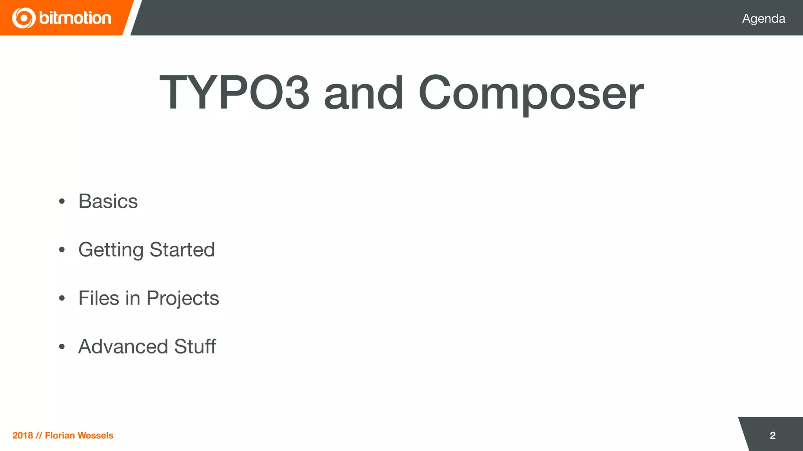Image resolution: width=803 pixels, height=451 pixels.
Task: Click the bullet dot beside Getting Started
Action: [62, 250]
